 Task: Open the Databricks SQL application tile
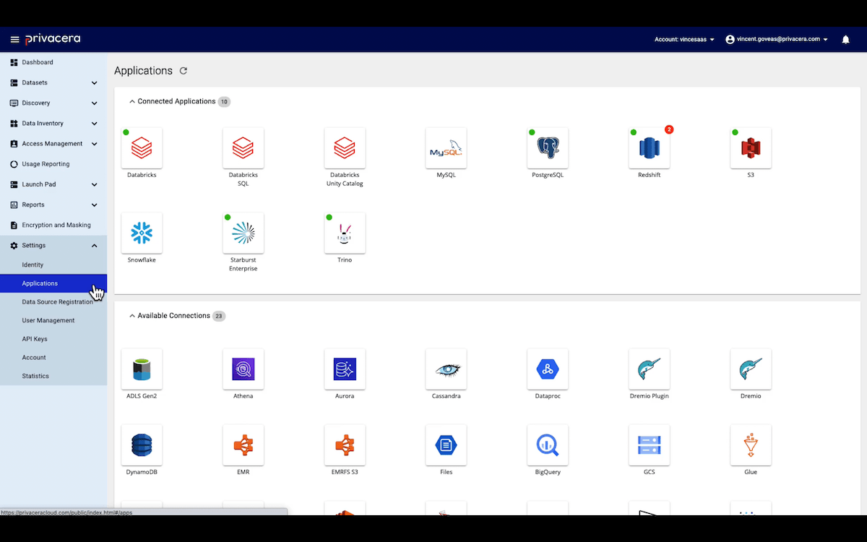pos(243,148)
